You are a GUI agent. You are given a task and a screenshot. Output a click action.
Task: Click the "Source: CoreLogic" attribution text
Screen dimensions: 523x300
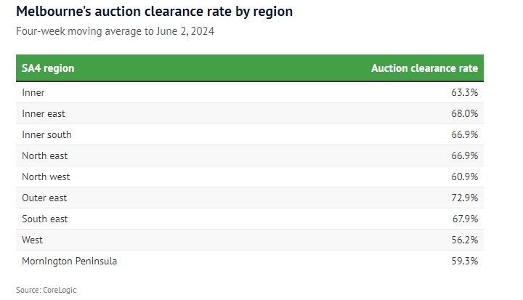click(x=46, y=290)
